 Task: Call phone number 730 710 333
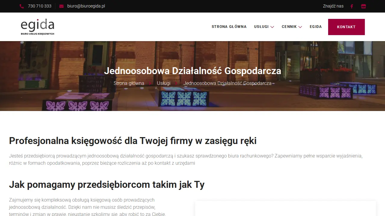(40, 6)
